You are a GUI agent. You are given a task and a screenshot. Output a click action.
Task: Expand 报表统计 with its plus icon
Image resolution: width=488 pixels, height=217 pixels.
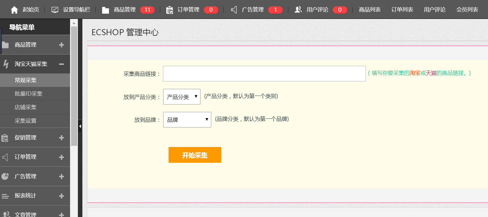[62, 196]
